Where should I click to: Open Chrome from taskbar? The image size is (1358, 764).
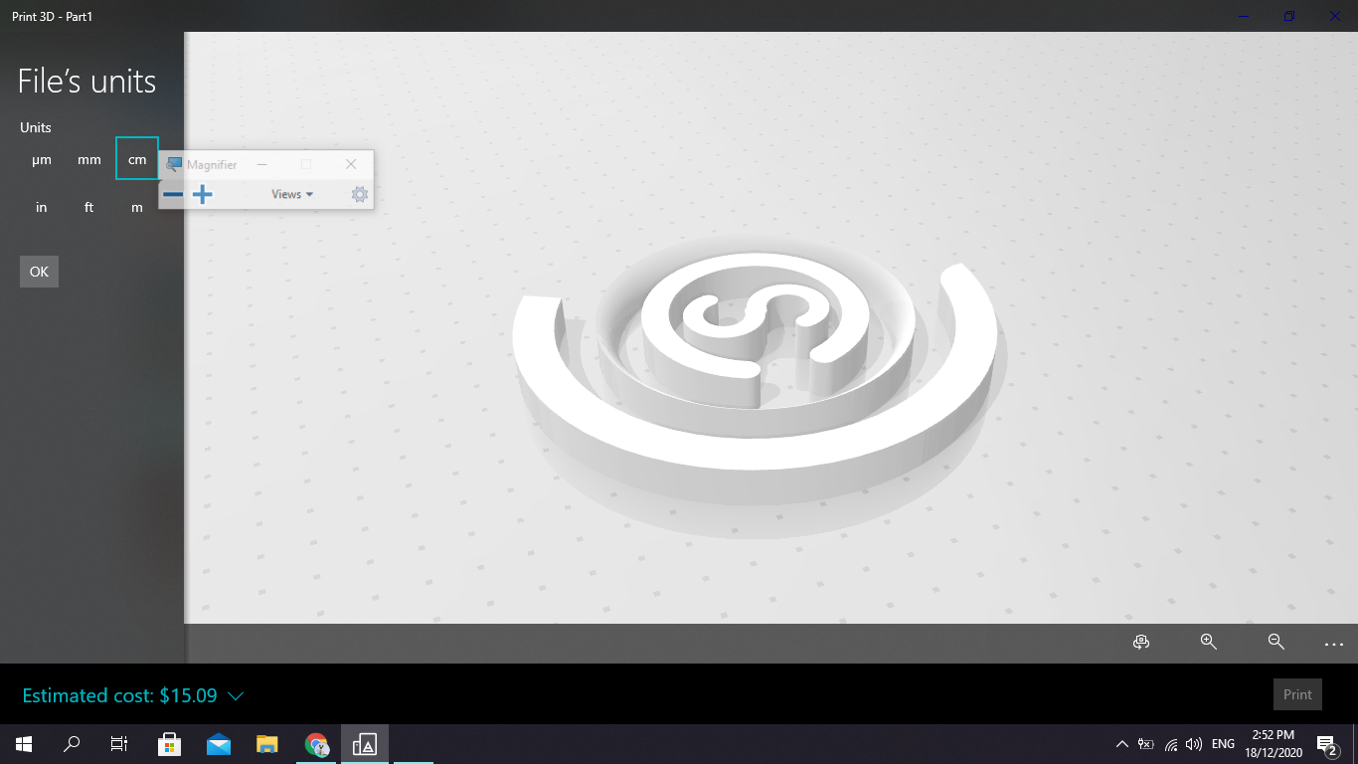[x=316, y=744]
